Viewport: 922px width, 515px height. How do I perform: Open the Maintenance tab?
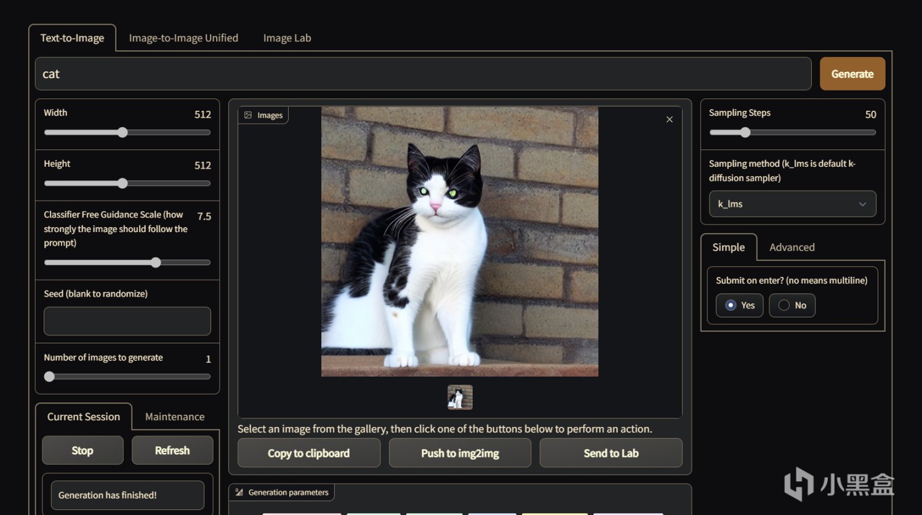click(x=175, y=417)
